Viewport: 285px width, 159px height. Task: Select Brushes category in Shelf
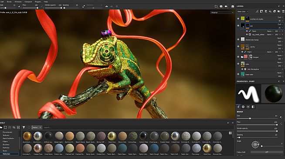click(6, 145)
